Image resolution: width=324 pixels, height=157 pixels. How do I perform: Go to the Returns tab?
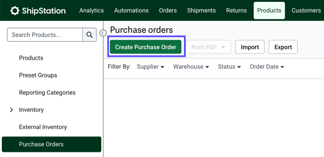tap(237, 10)
